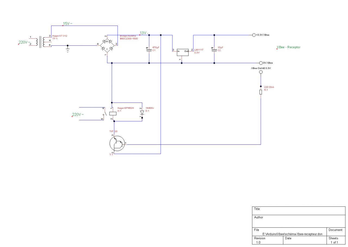Select the XBee Out A0 terminal circle
348x247 pixels.
(261, 72)
